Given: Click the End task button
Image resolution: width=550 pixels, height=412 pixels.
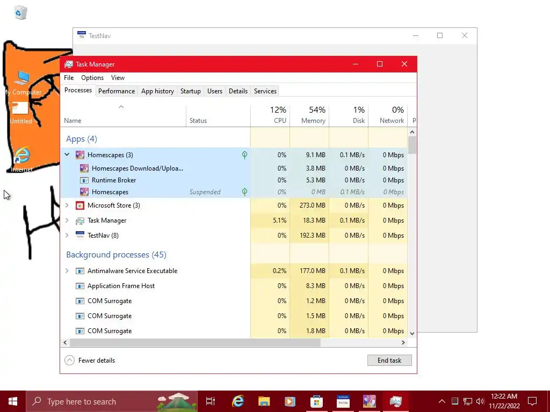Looking at the screenshot, I should pos(389,360).
